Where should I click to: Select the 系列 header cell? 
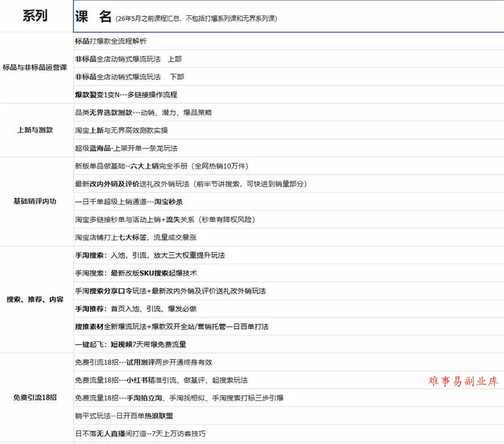(37, 16)
